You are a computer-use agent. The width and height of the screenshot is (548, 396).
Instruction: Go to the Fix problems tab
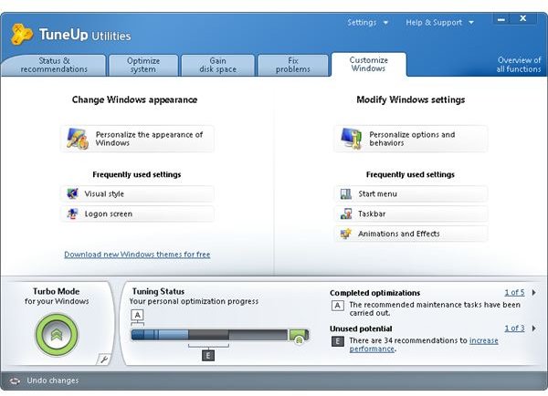(293, 65)
